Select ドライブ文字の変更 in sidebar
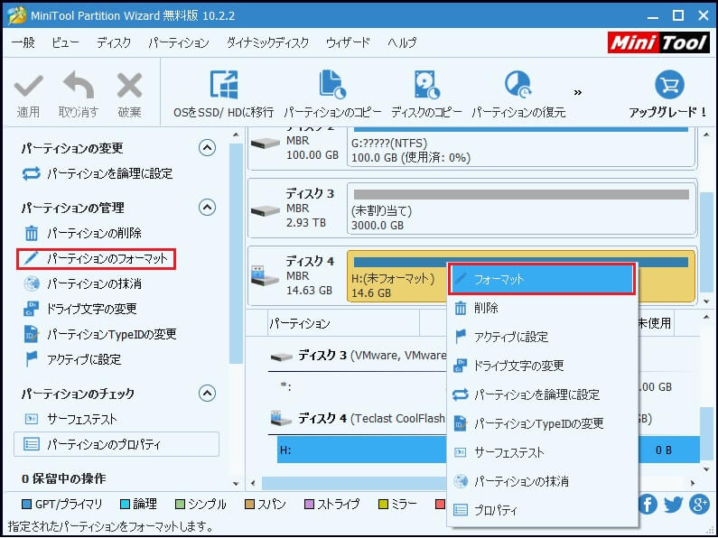 point(80,310)
